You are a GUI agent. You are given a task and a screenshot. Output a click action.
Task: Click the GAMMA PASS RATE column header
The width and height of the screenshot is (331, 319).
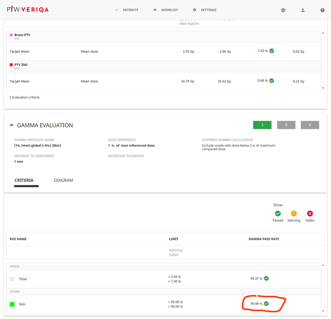tap(264, 239)
